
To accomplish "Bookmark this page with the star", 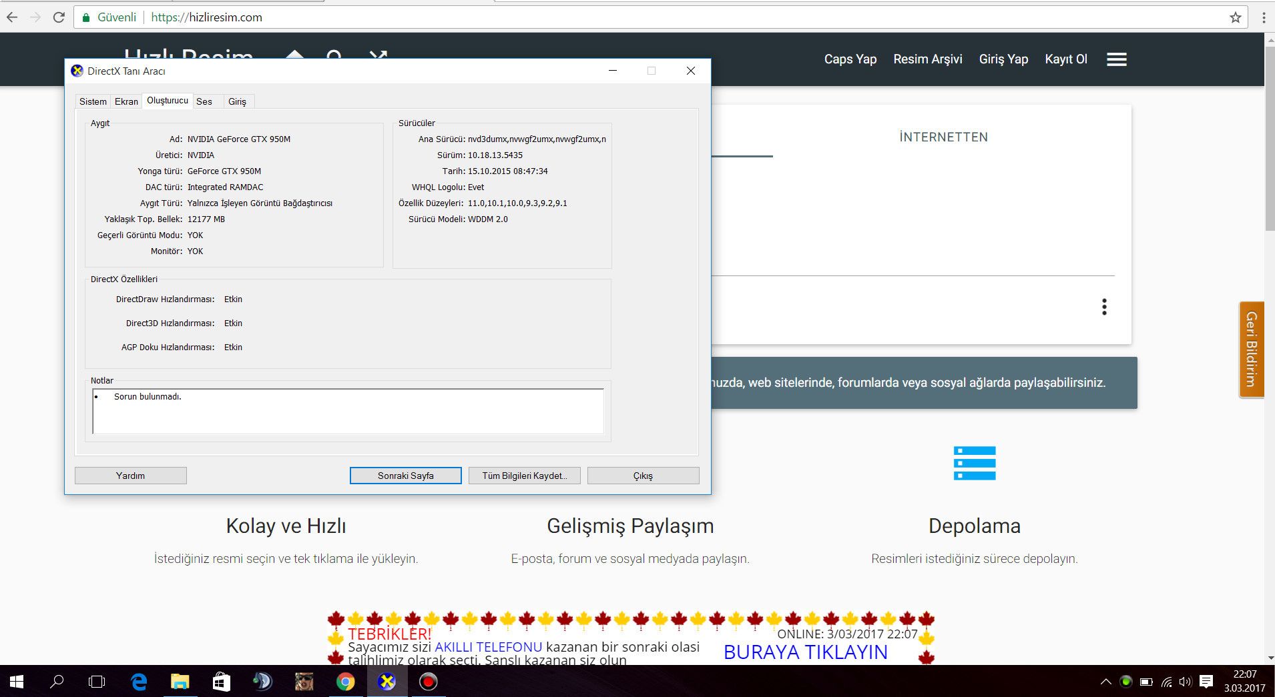I will point(1236,17).
